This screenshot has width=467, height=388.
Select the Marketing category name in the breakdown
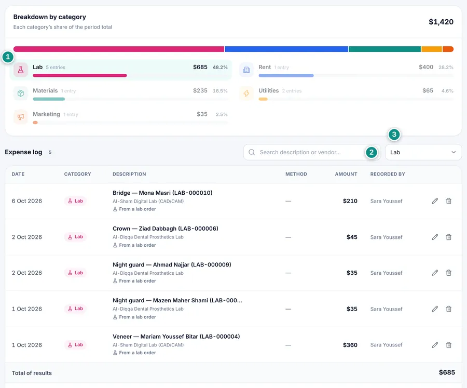pyautogui.click(x=46, y=114)
